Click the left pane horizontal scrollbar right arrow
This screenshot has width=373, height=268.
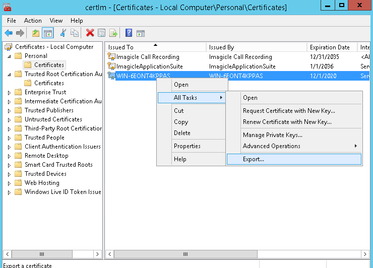[x=98, y=254]
